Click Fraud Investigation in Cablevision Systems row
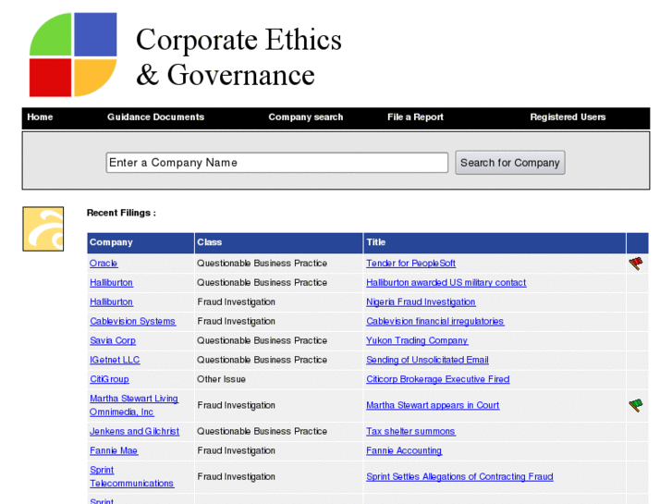Viewport: 672px width, 504px height. (x=236, y=321)
